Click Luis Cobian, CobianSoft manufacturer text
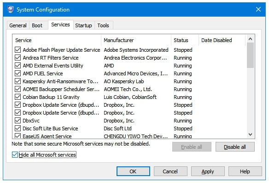Viewport: 269px width, 183px height. [130, 97]
